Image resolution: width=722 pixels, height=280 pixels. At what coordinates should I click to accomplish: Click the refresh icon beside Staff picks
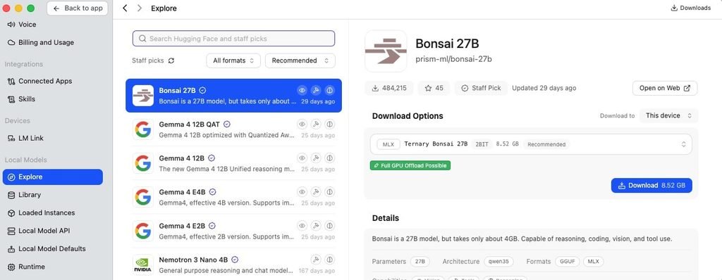coord(171,61)
